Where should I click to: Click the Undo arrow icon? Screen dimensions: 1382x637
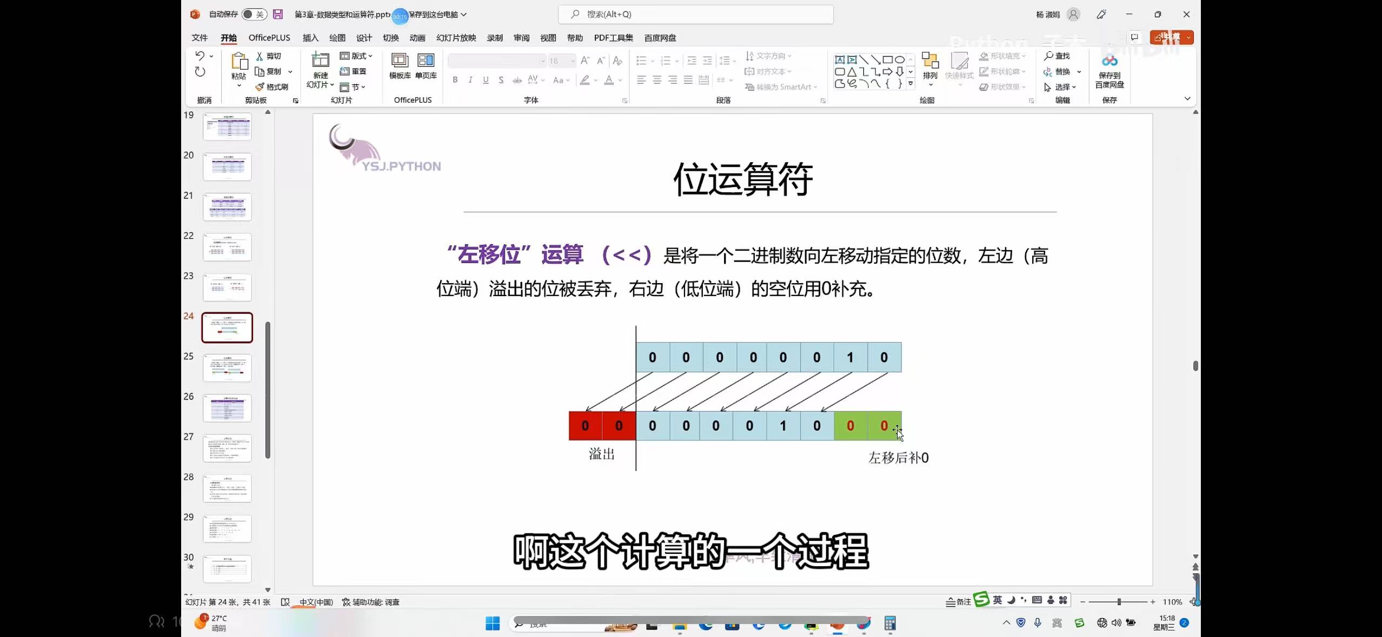point(200,56)
